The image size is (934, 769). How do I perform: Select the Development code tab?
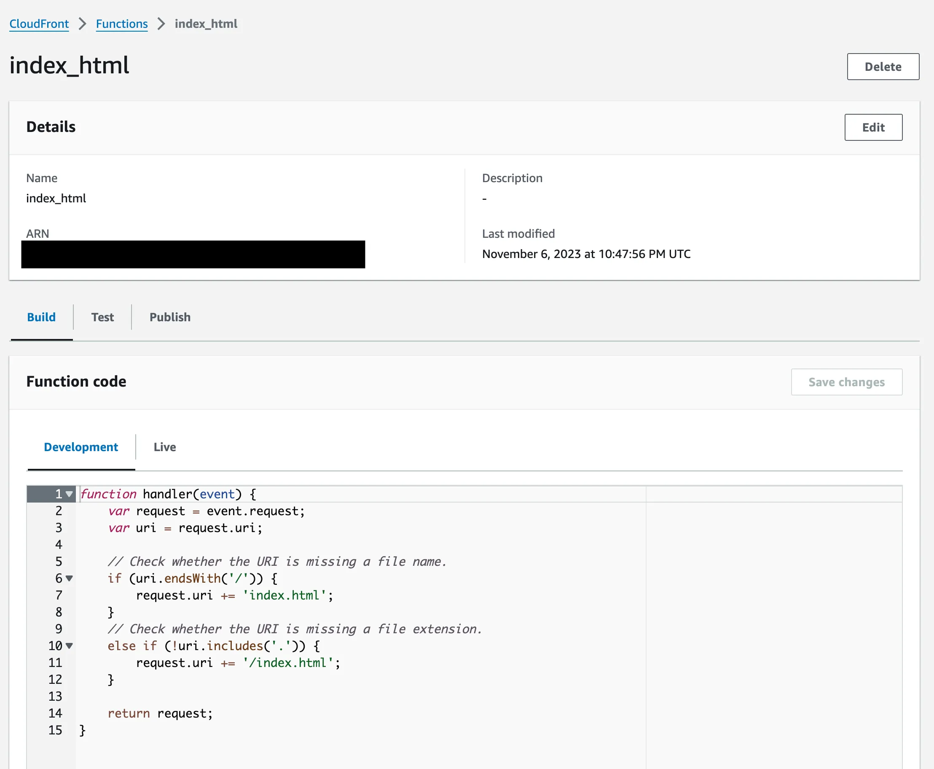pos(81,447)
